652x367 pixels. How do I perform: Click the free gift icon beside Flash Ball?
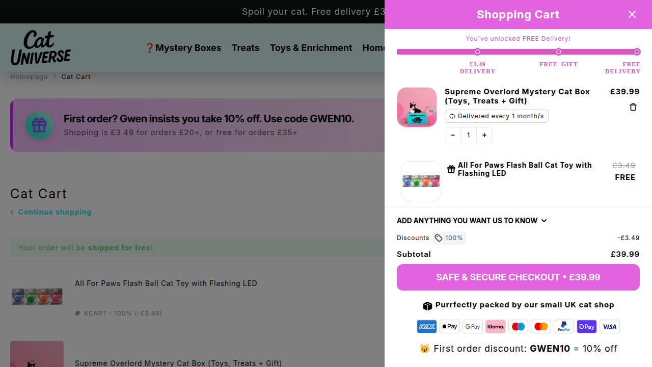451,169
